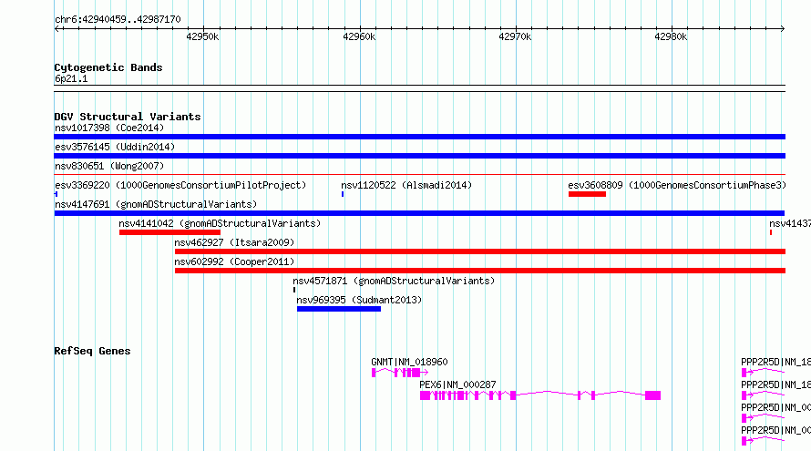This screenshot has height=451, width=811.
Task: Click the nsv1120522 (Alsmadi2014) label
Action: [406, 185]
